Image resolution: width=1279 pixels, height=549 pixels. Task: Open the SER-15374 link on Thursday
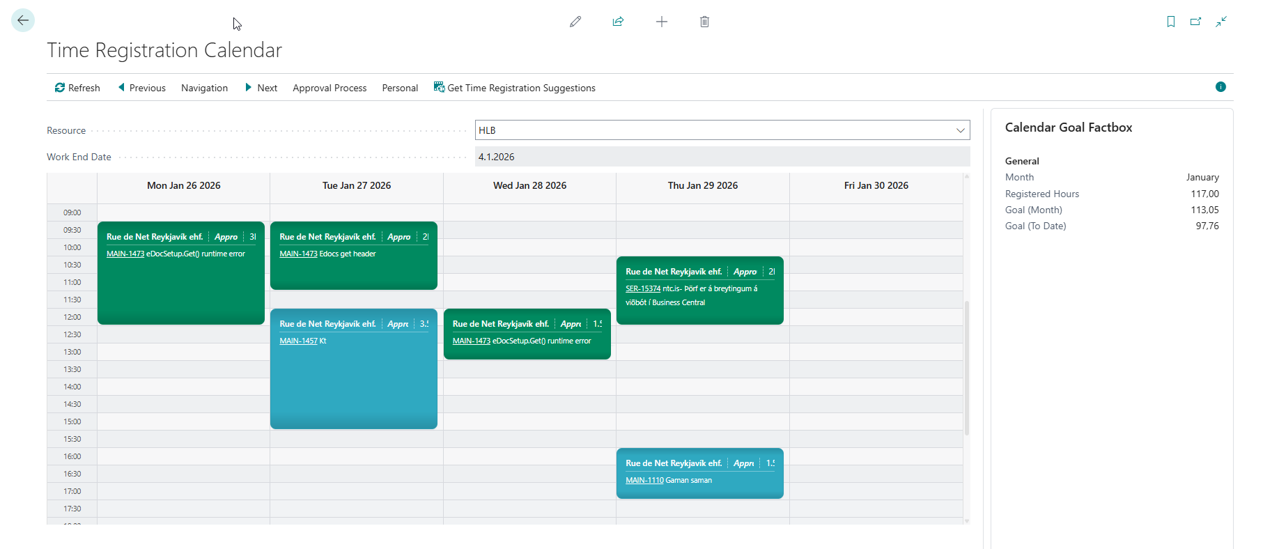pyautogui.click(x=642, y=288)
